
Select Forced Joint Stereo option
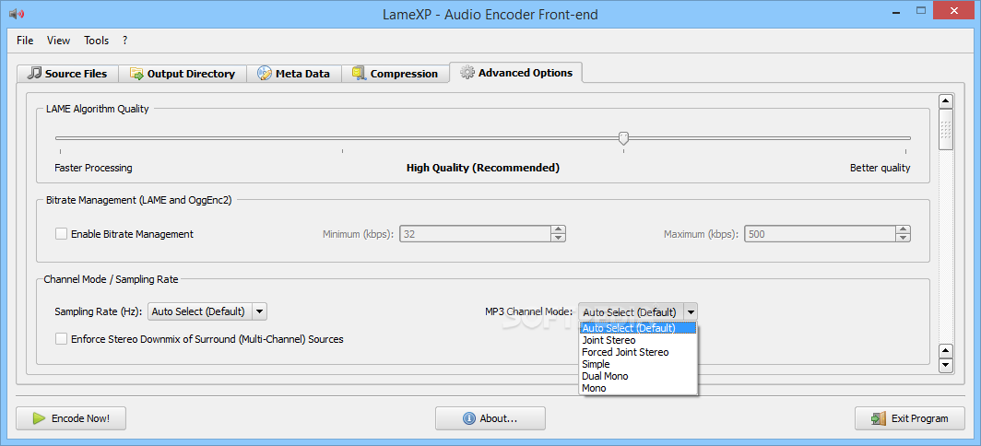coord(637,352)
